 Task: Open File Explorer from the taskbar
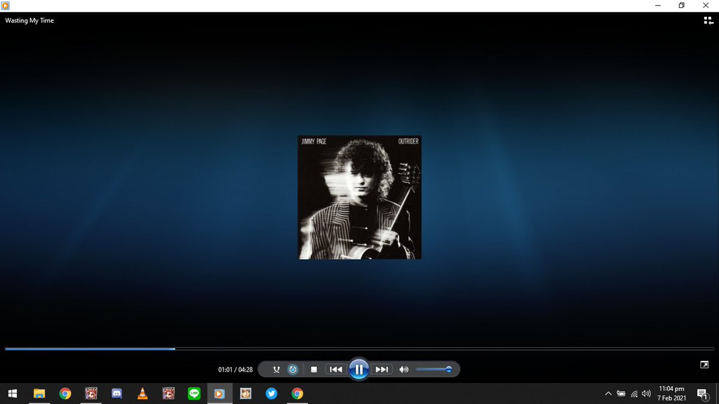click(39, 393)
